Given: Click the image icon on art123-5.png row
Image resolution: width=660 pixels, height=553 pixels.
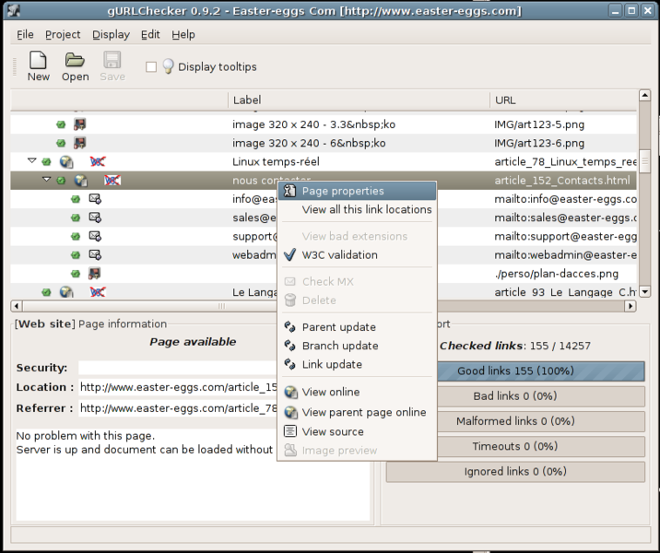Looking at the screenshot, I should click(79, 124).
